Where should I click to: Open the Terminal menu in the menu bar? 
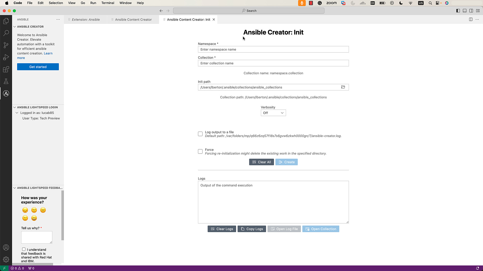click(x=108, y=3)
